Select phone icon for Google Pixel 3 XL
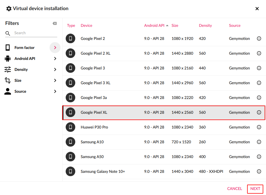 (x=70, y=83)
